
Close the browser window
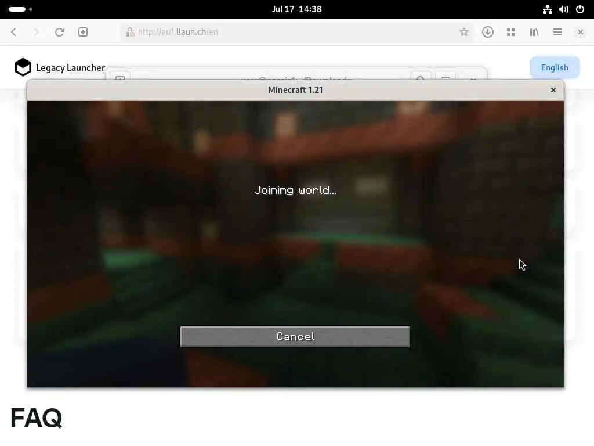[x=580, y=32]
